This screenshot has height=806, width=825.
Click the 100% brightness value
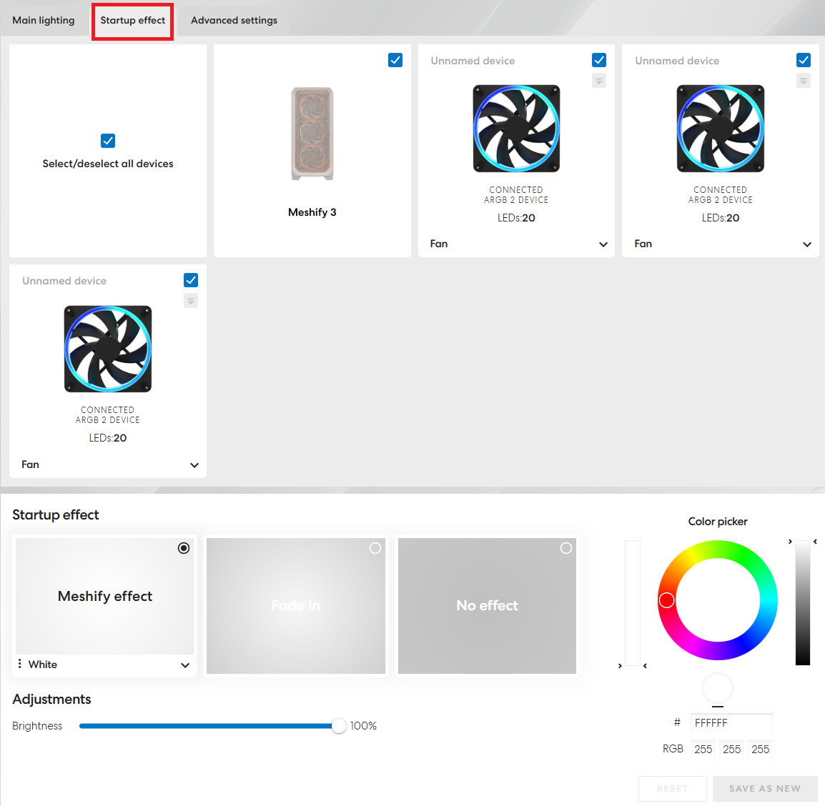pos(364,726)
